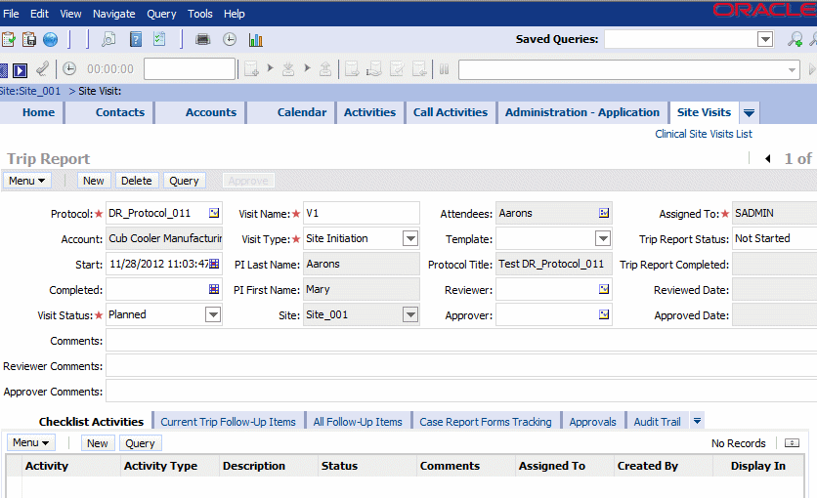Switch to the Activities tab

pos(370,112)
